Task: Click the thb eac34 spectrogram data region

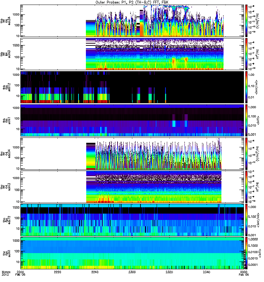Action: [x=155, y=21]
